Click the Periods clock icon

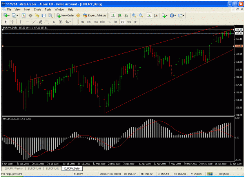(x=172, y=15)
